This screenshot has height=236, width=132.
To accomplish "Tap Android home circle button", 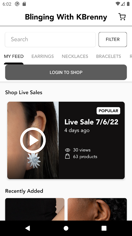I will click(x=66, y=228).
